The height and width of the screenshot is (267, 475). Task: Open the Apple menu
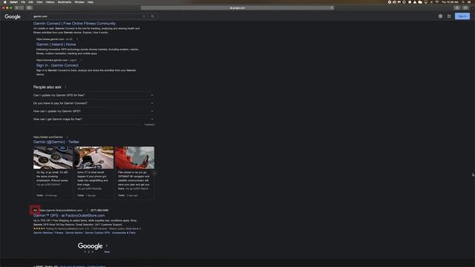click(x=5, y=2)
